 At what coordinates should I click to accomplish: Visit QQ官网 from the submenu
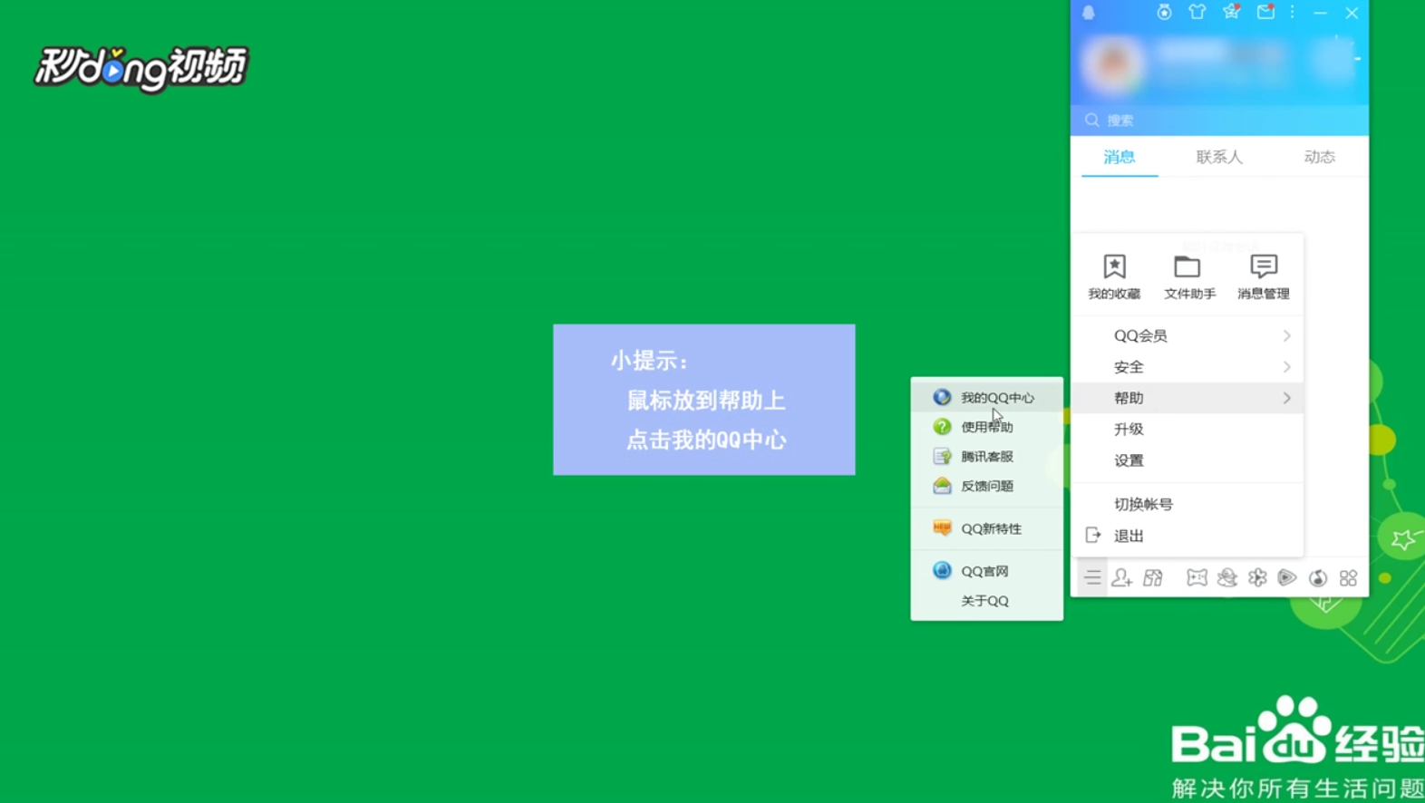[x=986, y=571]
